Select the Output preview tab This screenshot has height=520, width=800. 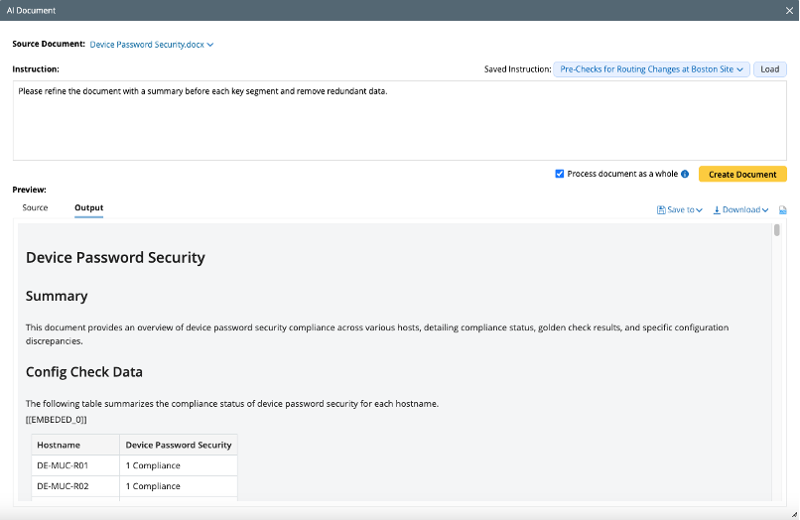88,207
